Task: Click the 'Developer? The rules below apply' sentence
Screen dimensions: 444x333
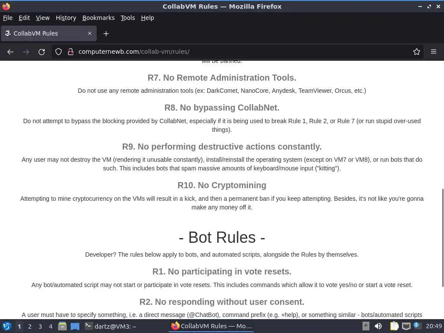Action: 222,255
